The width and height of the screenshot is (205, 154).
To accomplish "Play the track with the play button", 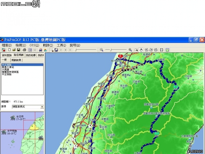I will [x=61, y=50].
